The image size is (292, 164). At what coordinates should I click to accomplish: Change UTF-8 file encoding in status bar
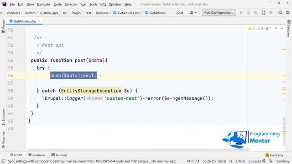click(240, 161)
